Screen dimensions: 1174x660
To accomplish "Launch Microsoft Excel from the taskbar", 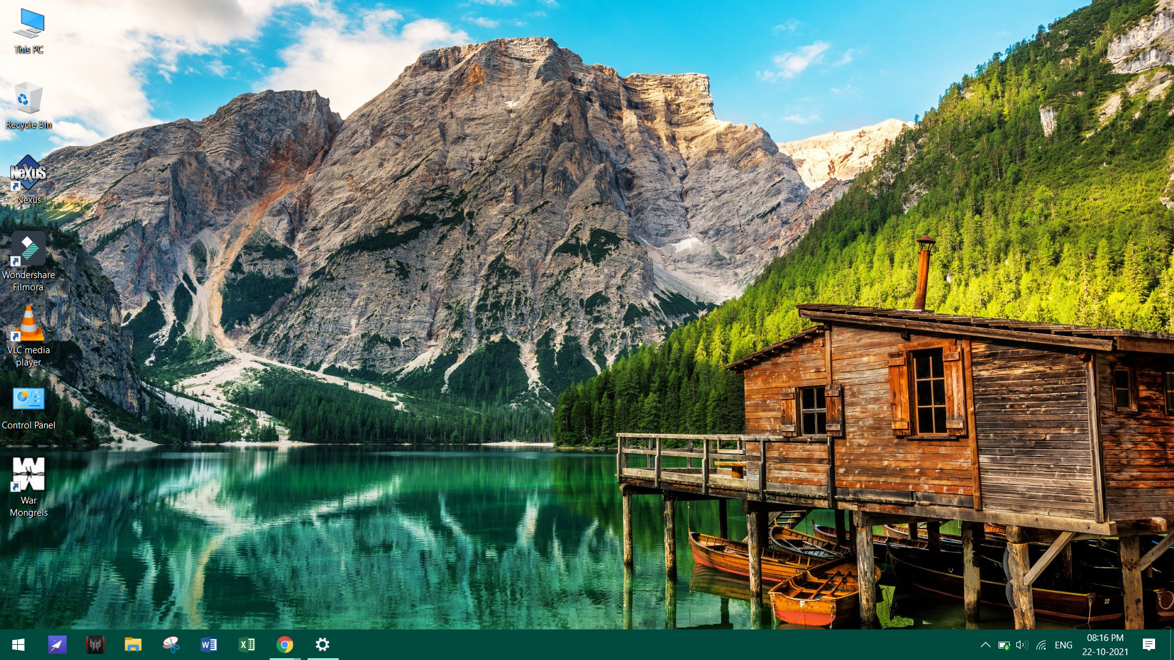I will coord(246,645).
